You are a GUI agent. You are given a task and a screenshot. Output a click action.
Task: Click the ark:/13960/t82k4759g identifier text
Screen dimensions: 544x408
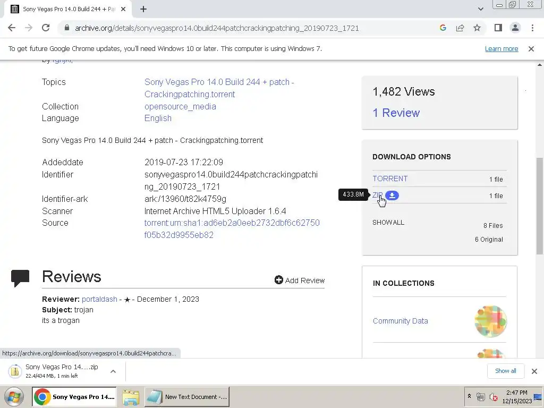coord(185,199)
